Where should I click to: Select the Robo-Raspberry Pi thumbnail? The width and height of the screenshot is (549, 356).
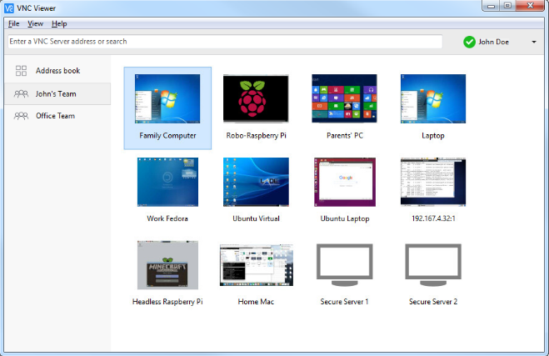(x=256, y=98)
